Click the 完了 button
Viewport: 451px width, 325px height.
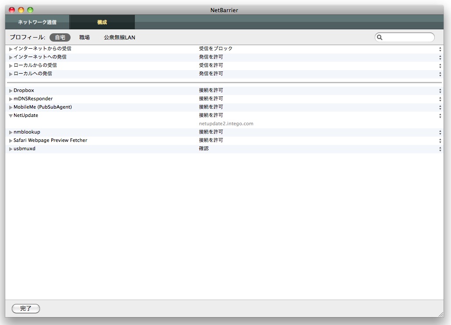26,309
